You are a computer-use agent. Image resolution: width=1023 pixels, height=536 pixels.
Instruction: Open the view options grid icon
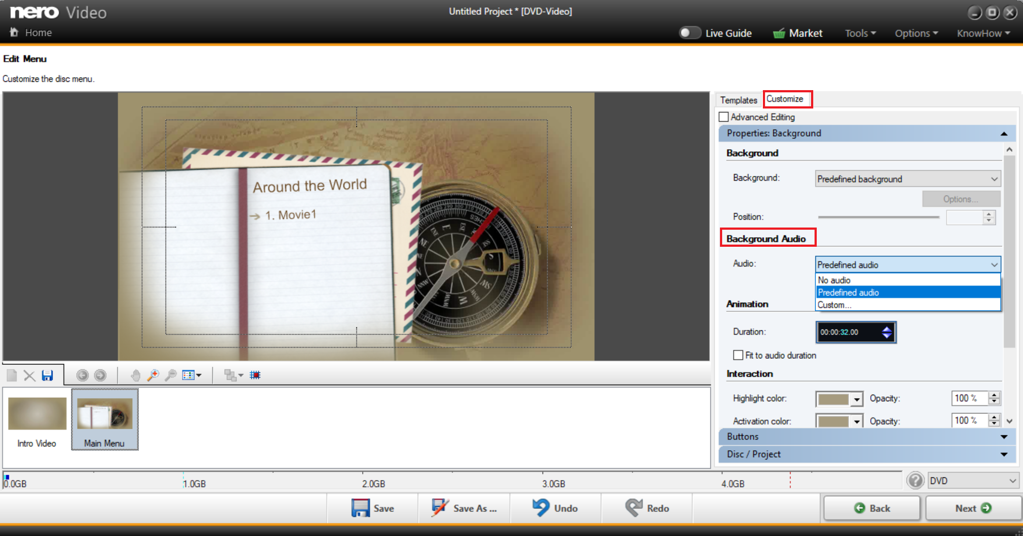pyautogui.click(x=192, y=375)
